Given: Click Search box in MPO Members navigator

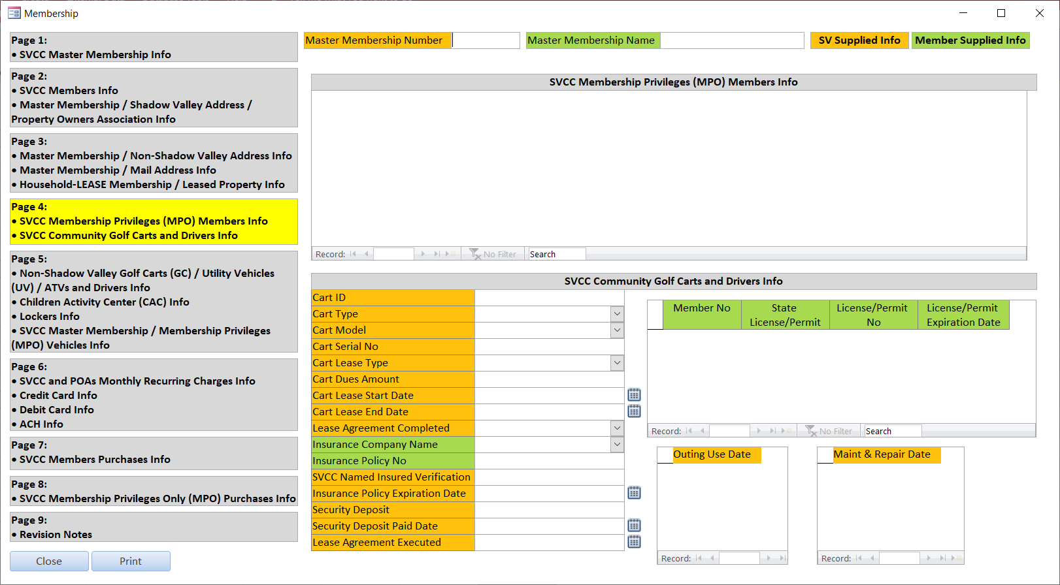Looking at the screenshot, I should point(557,254).
